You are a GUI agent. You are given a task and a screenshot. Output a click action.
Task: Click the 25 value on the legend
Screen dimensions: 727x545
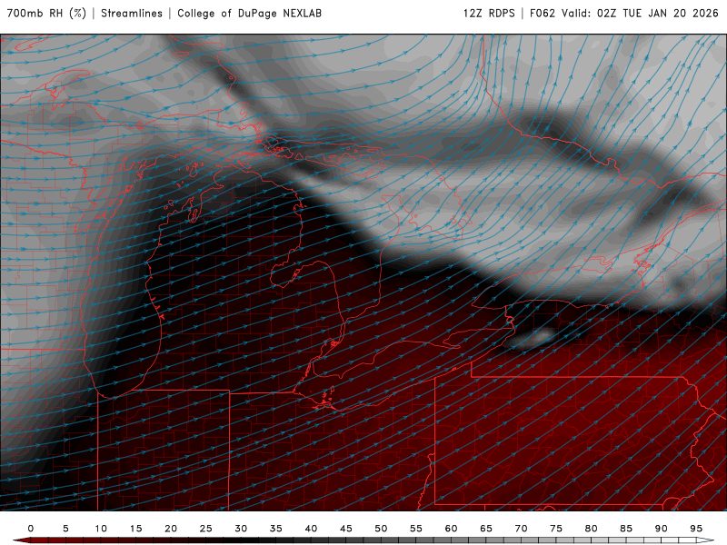point(206,529)
